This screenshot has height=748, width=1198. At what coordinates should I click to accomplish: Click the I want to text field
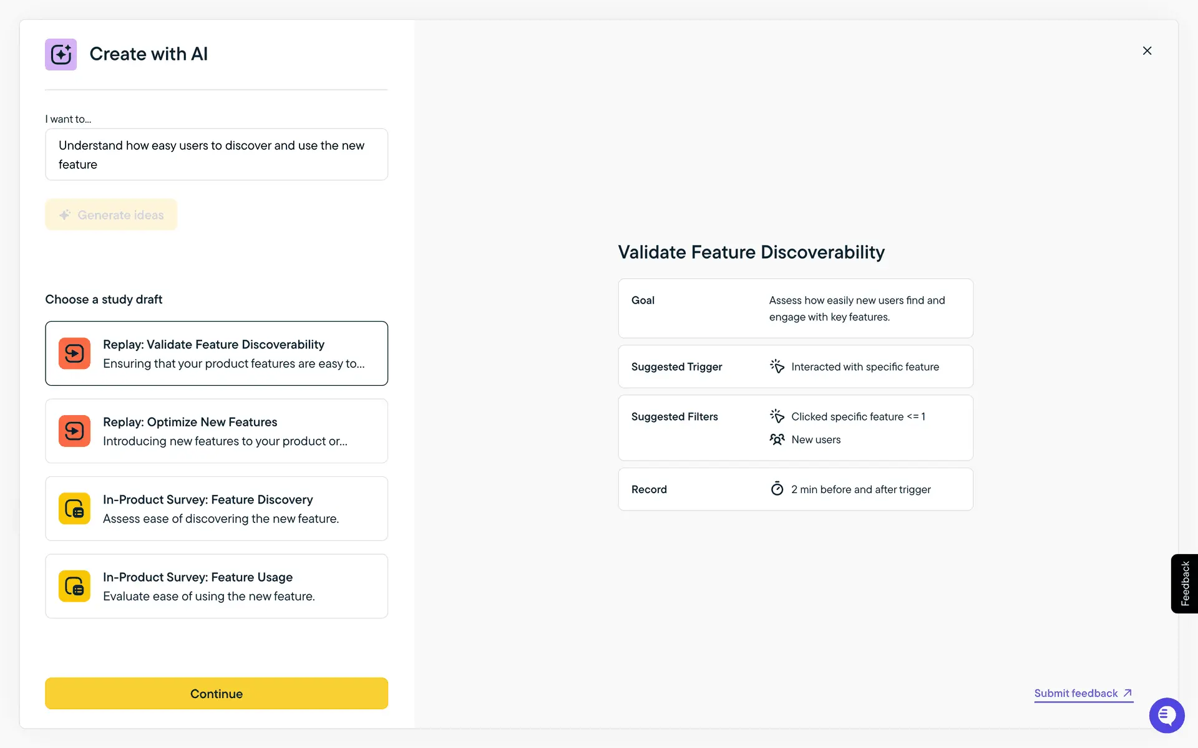[x=217, y=155]
